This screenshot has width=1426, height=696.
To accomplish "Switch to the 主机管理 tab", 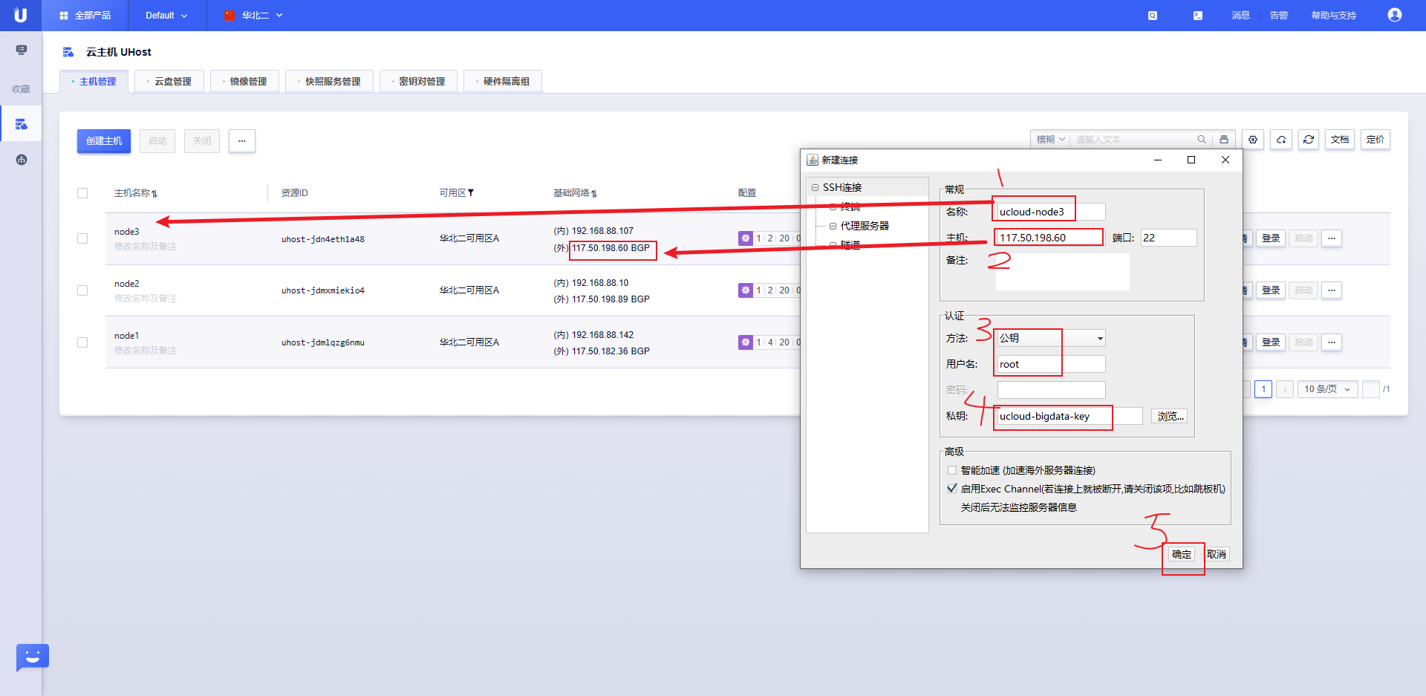I will tap(94, 81).
